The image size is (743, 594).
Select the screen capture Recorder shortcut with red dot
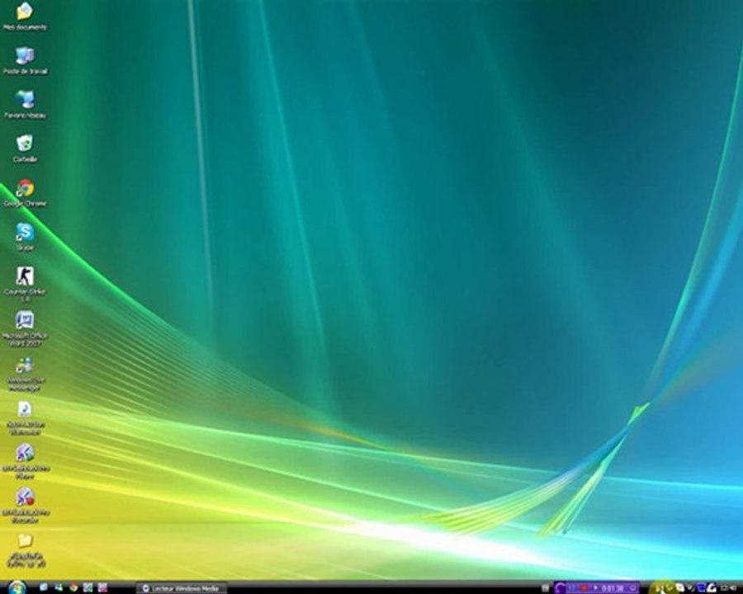(25, 505)
